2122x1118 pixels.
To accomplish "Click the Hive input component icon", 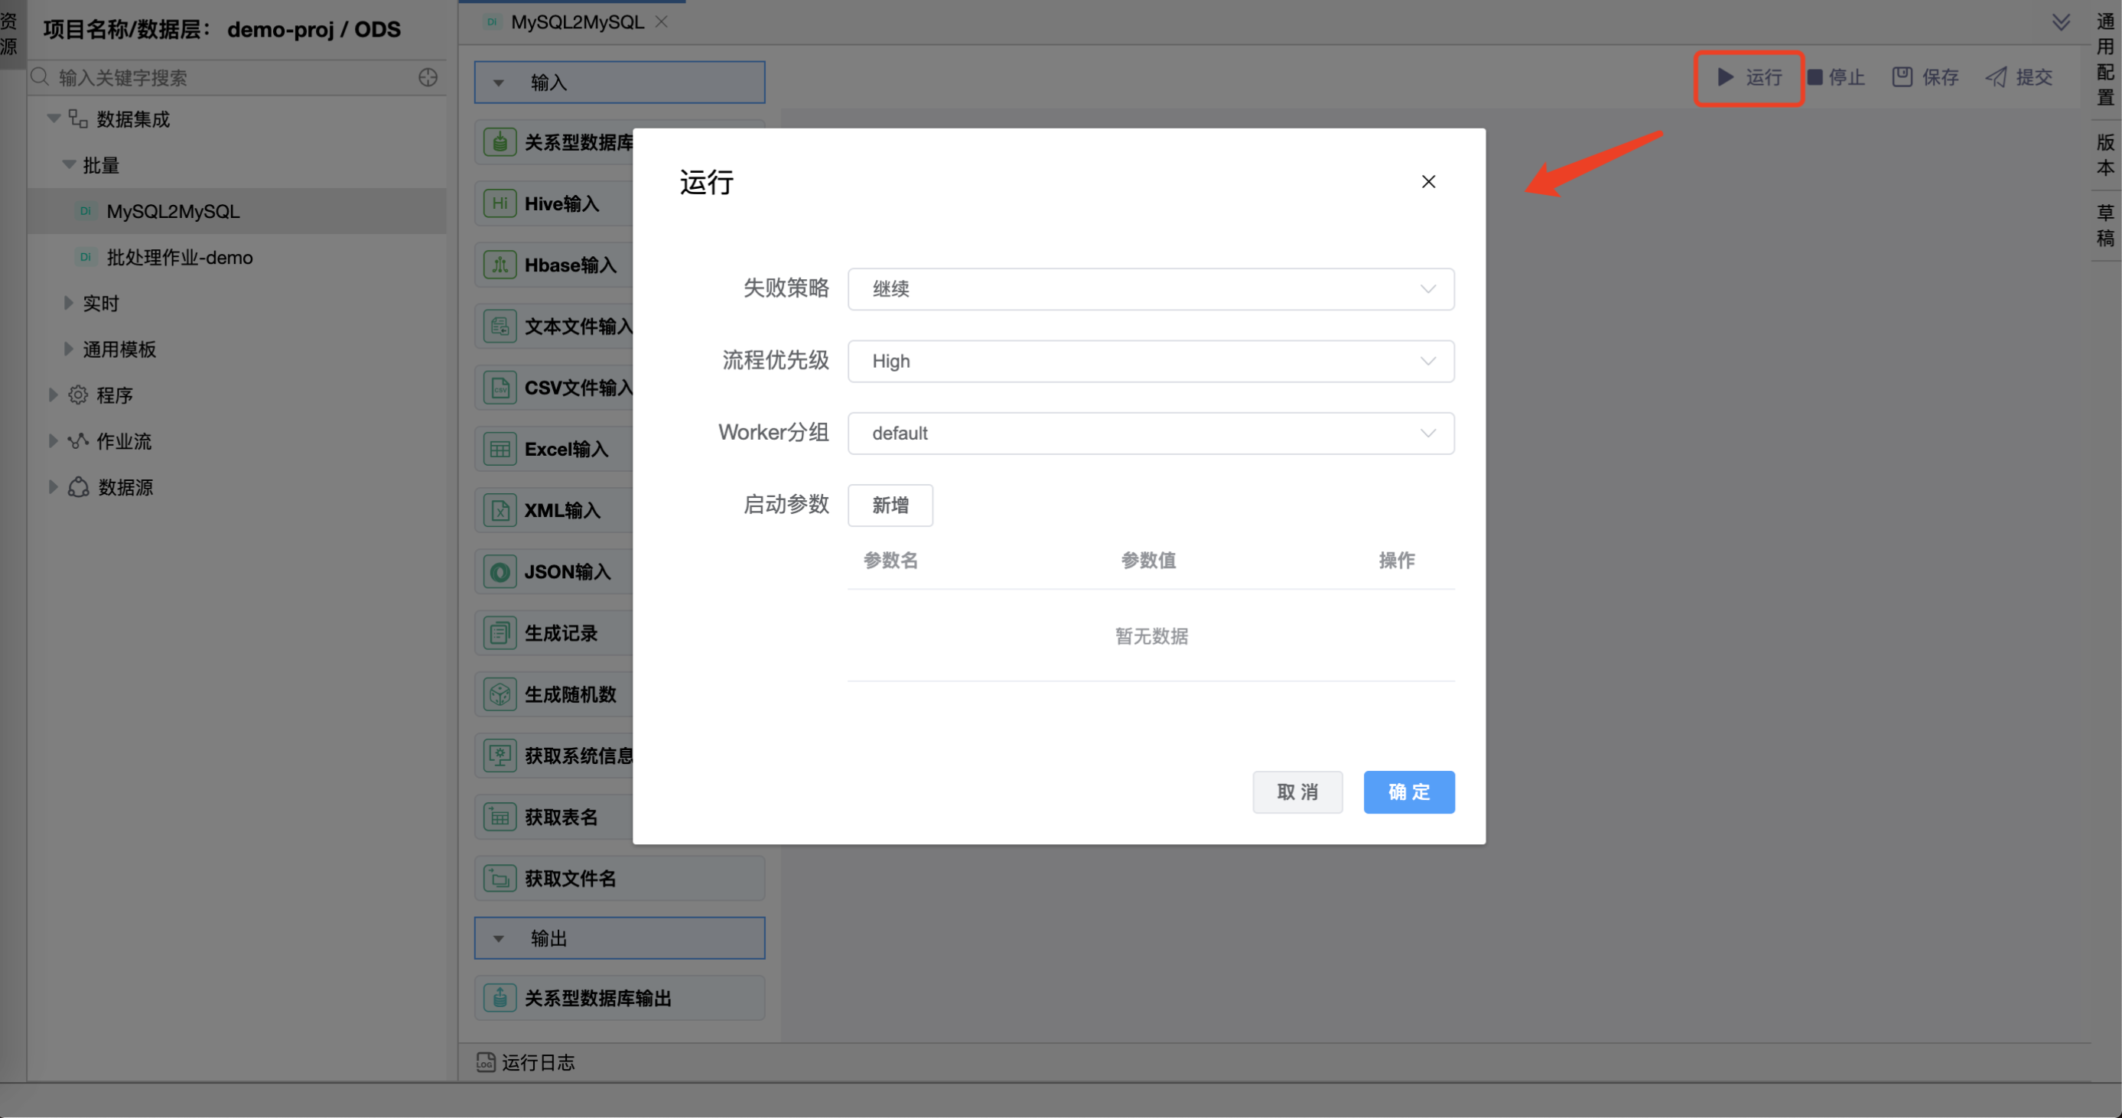I will (500, 203).
